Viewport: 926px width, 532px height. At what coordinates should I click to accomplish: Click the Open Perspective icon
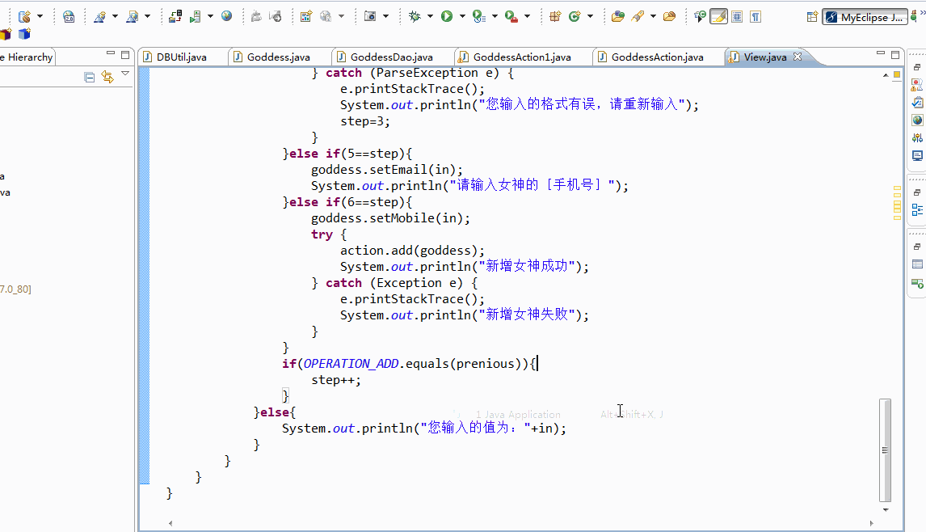coord(812,17)
